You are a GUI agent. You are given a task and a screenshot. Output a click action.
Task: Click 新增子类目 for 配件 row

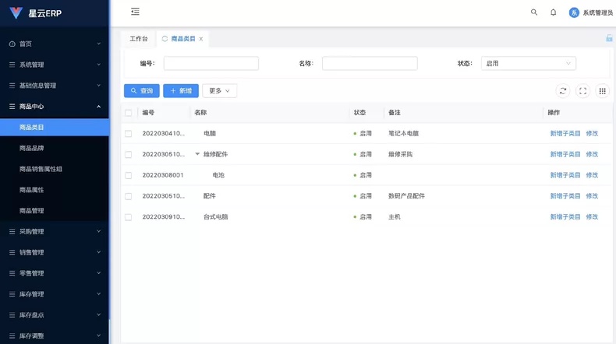coord(565,195)
